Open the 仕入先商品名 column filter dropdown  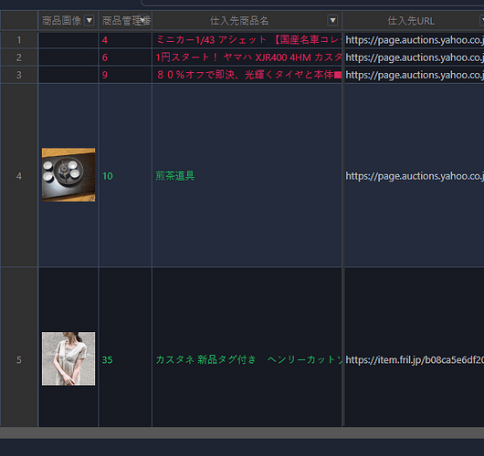pos(332,21)
